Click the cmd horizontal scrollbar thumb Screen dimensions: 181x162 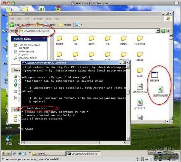click(62, 142)
